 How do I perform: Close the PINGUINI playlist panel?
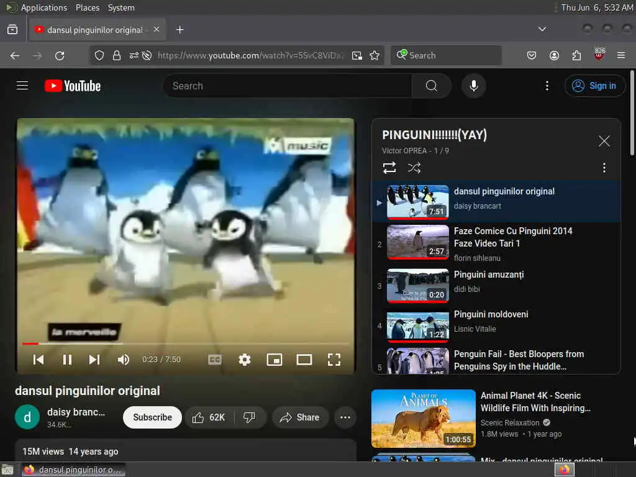604,141
